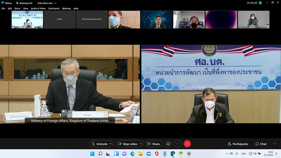Unmute the microphone
This screenshot has width=281, height=158.
tap(100, 144)
